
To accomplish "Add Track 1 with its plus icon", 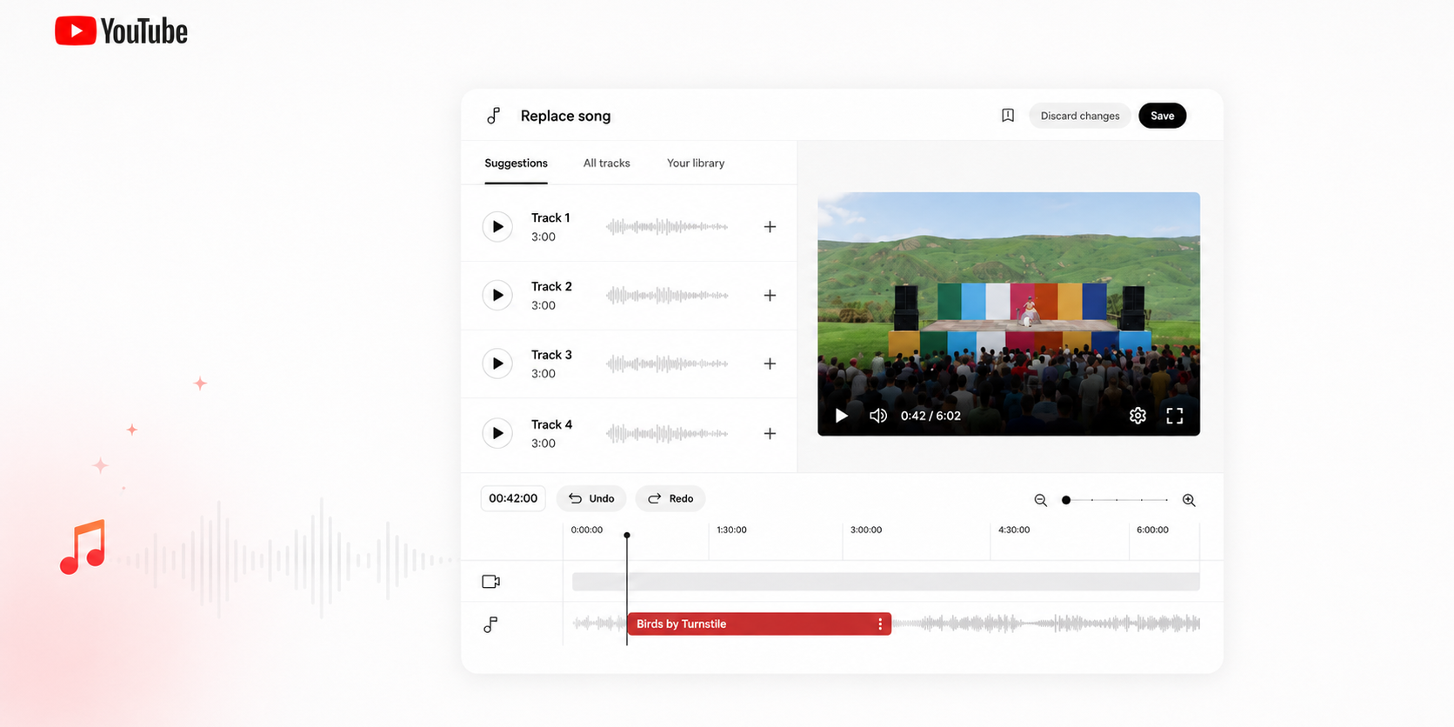I will click(x=770, y=227).
